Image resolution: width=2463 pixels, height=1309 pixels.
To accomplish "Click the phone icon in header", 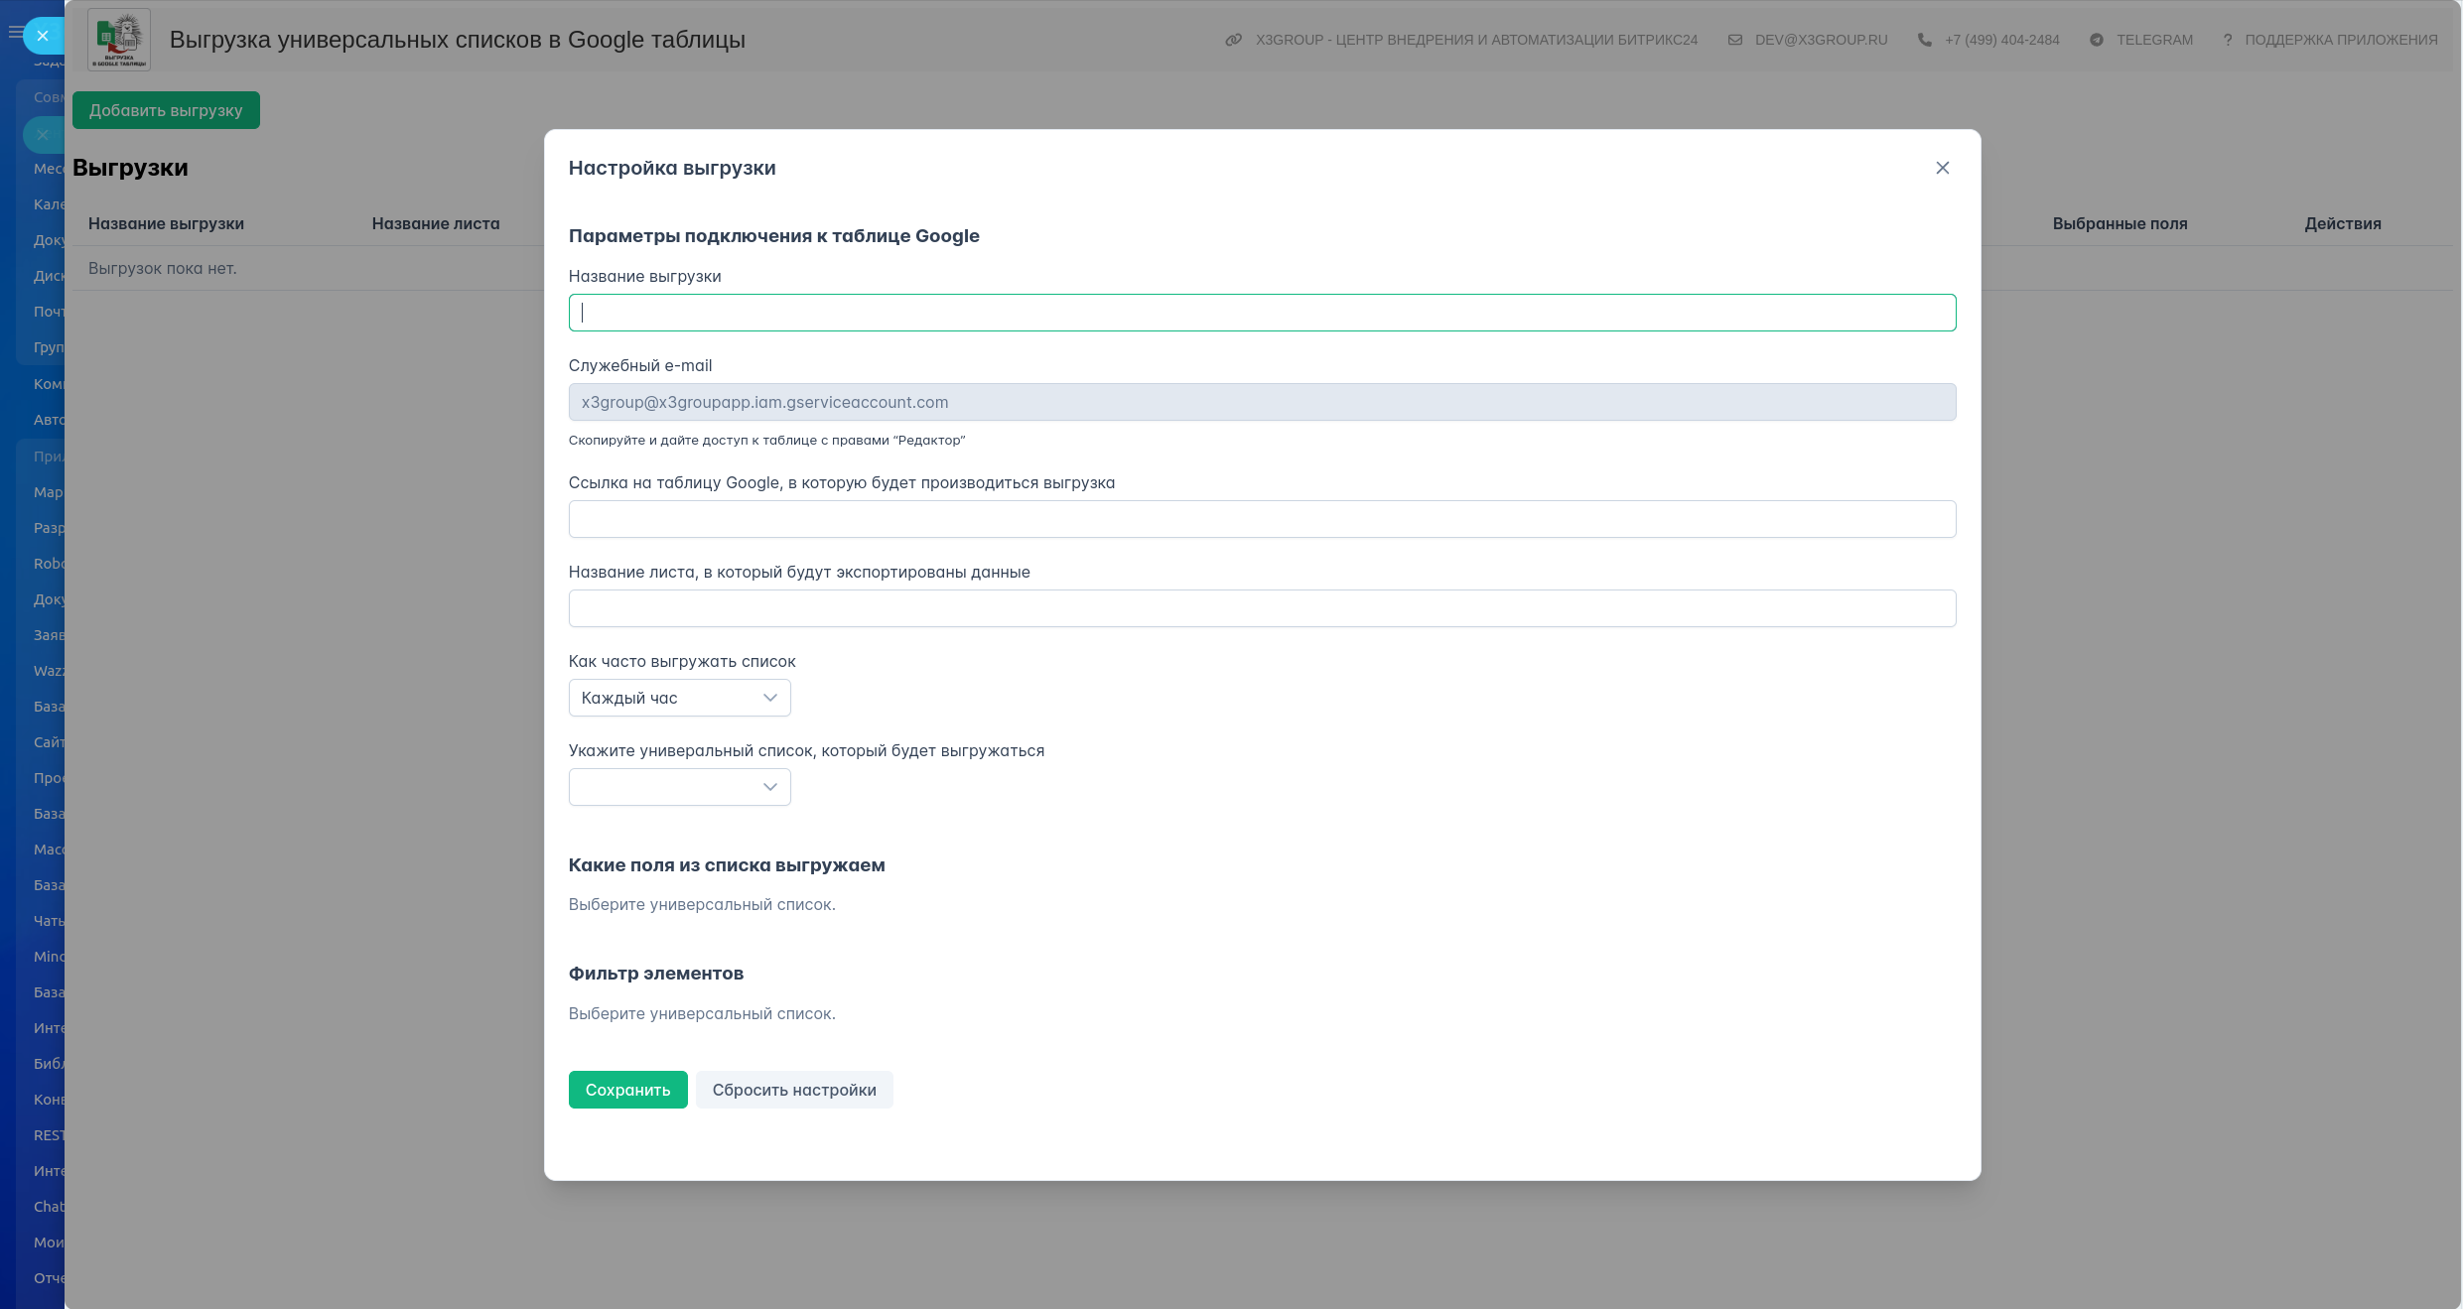I will [1925, 40].
